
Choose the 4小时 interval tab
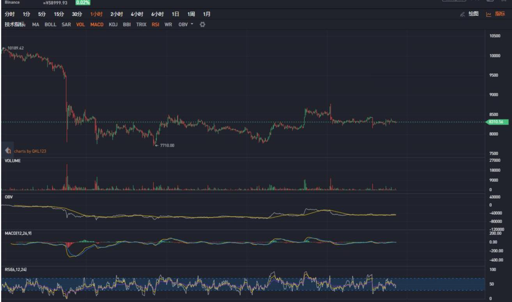pyautogui.click(x=137, y=14)
